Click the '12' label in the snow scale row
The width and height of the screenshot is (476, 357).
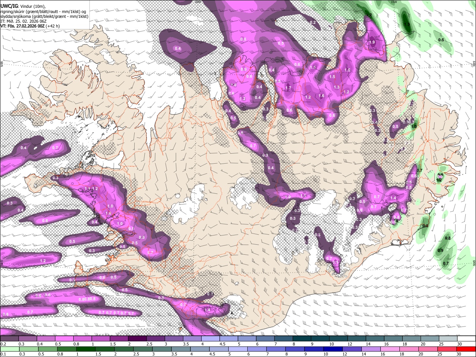350,344
